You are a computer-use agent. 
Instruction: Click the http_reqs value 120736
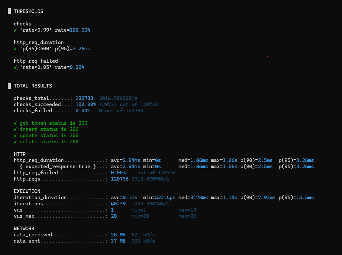[120, 179]
